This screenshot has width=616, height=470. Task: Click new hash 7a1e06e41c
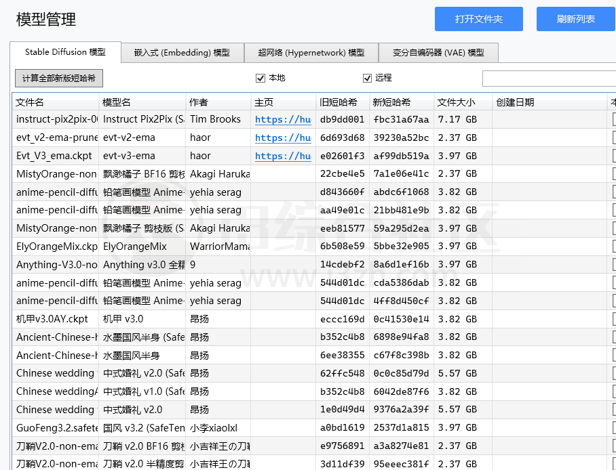click(402, 174)
